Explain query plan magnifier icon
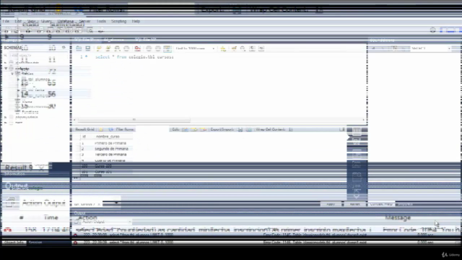 coord(117,48)
